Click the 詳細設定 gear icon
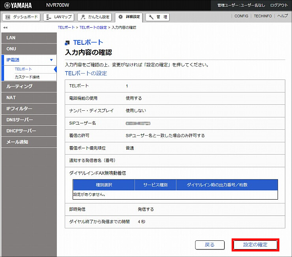Image resolution: width=292 pixels, height=257 pixels. tap(120, 17)
